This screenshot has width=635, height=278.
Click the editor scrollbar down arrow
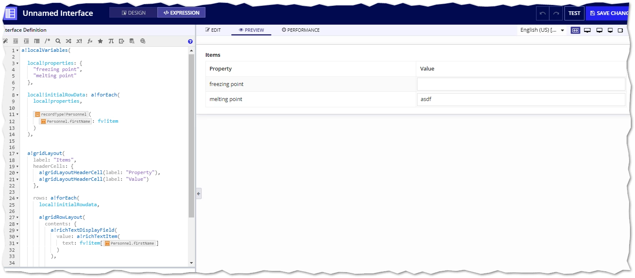191,263
